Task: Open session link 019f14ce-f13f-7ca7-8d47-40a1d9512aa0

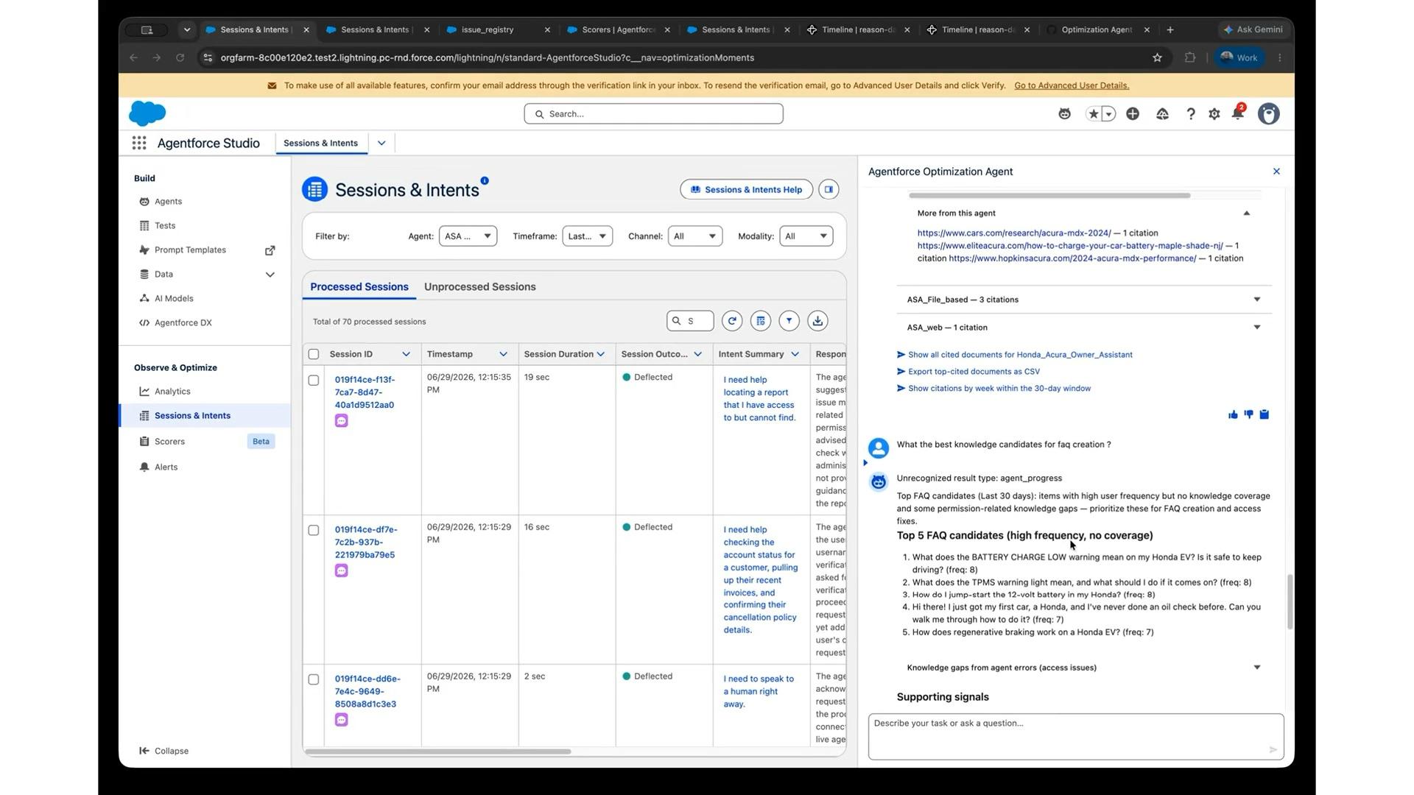Action: point(365,392)
